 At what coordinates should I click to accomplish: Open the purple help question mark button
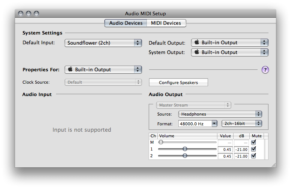pyautogui.click(x=265, y=70)
